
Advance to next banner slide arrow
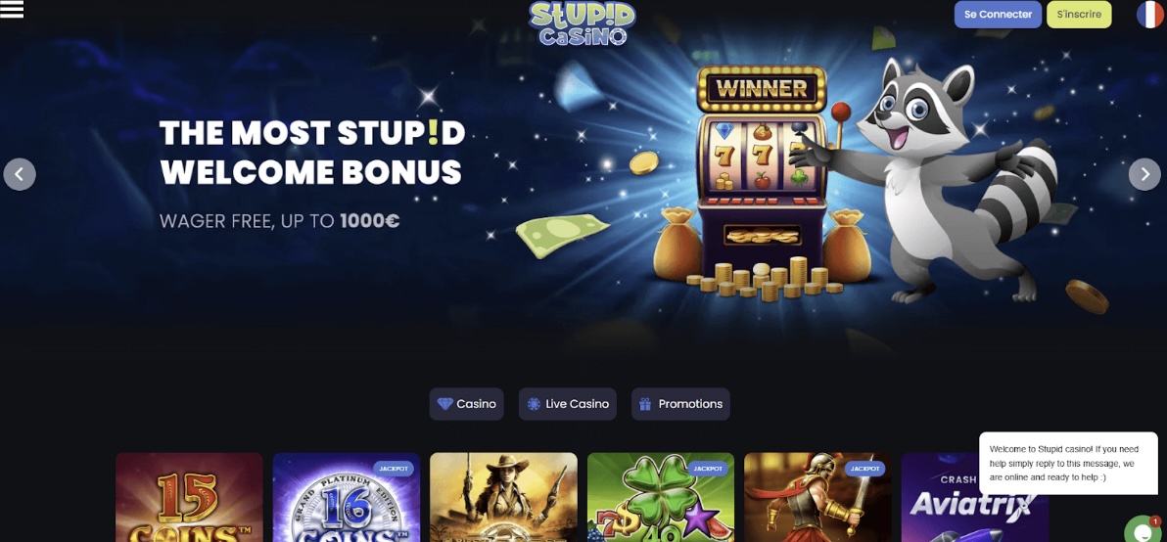click(1144, 175)
